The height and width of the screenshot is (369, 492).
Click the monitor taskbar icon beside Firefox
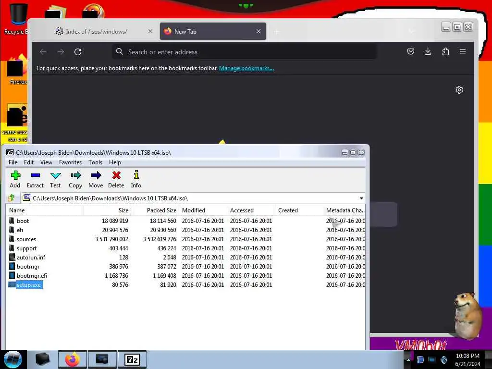[102, 359]
